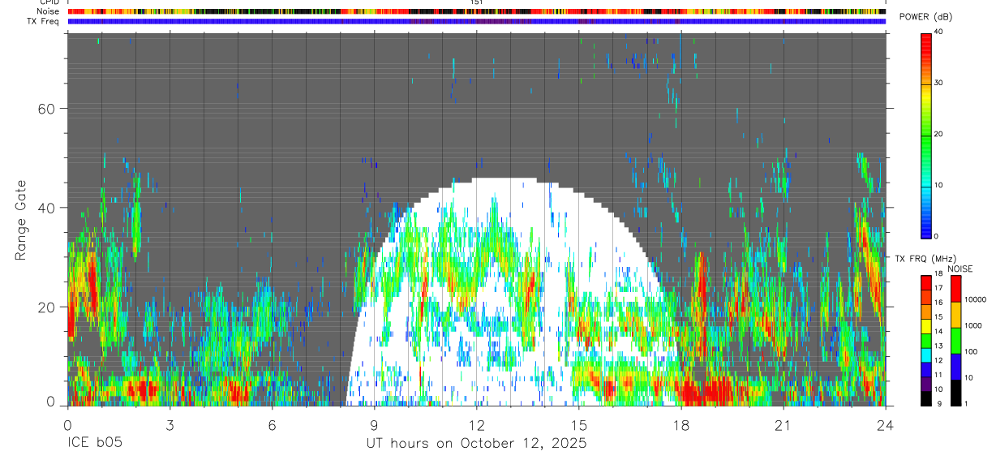
Task: Select the 15 label on TX FRQ scale
Action: coord(938,317)
